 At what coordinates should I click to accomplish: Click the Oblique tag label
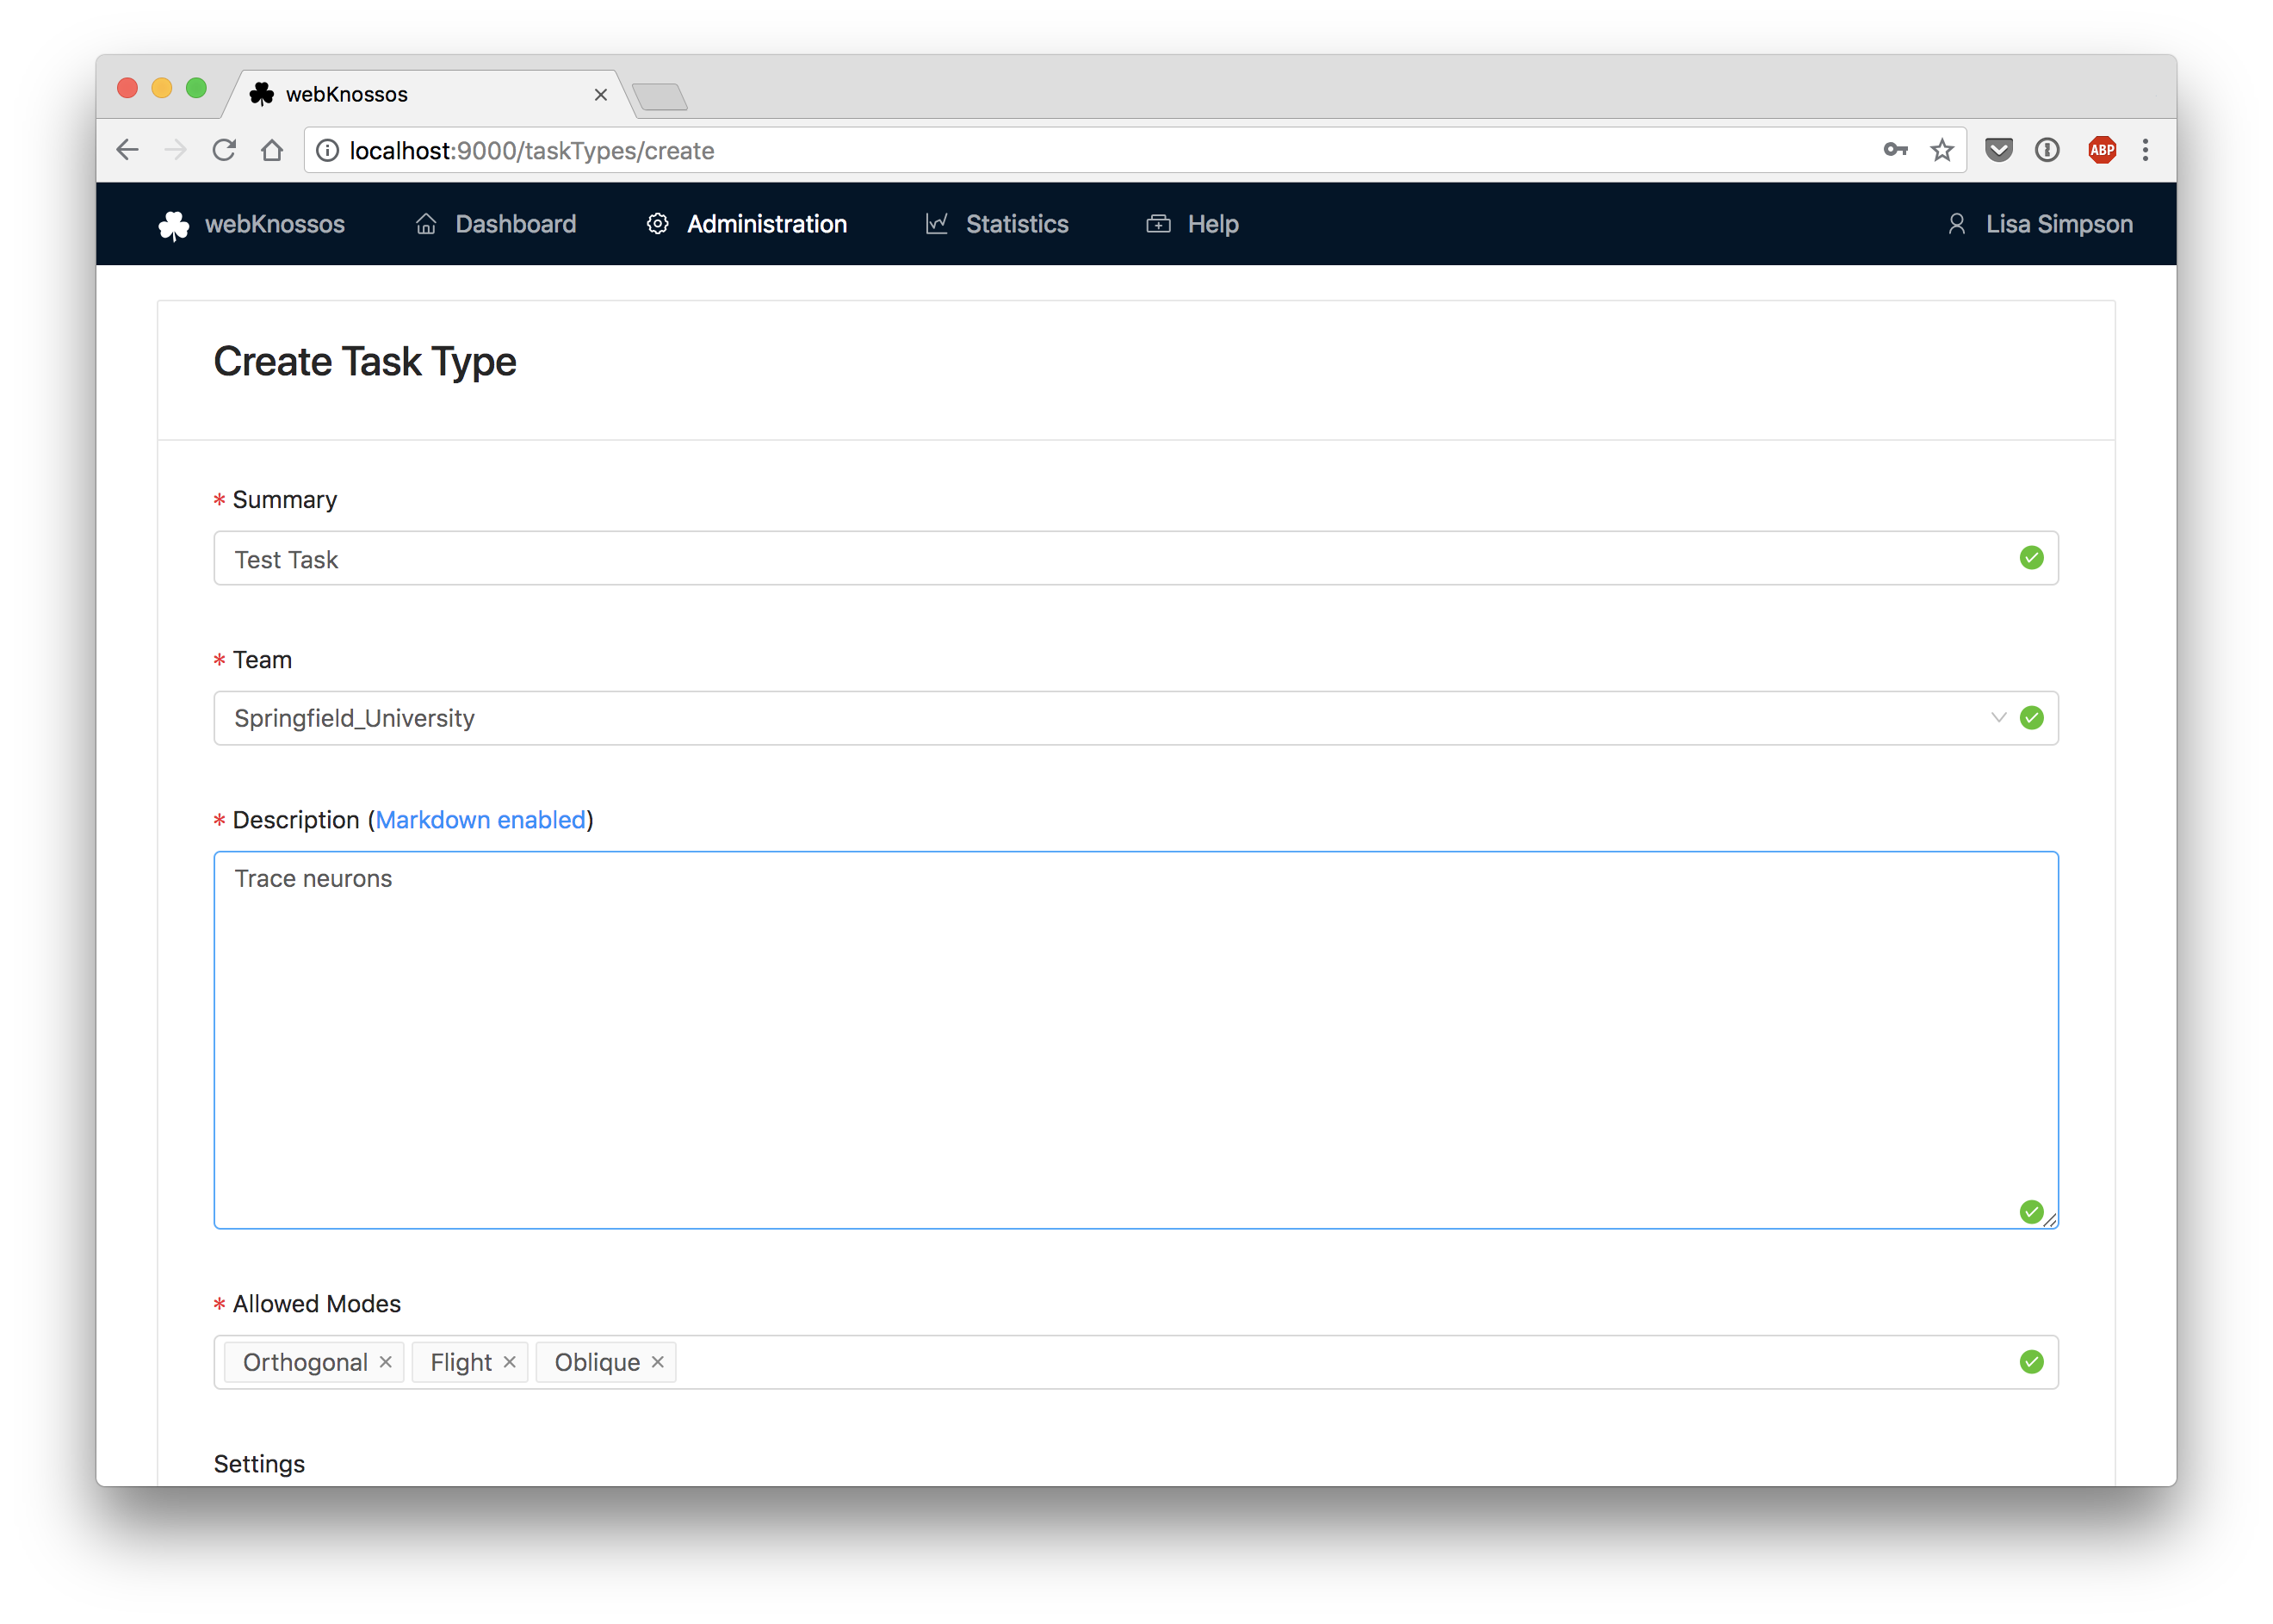tap(597, 1362)
